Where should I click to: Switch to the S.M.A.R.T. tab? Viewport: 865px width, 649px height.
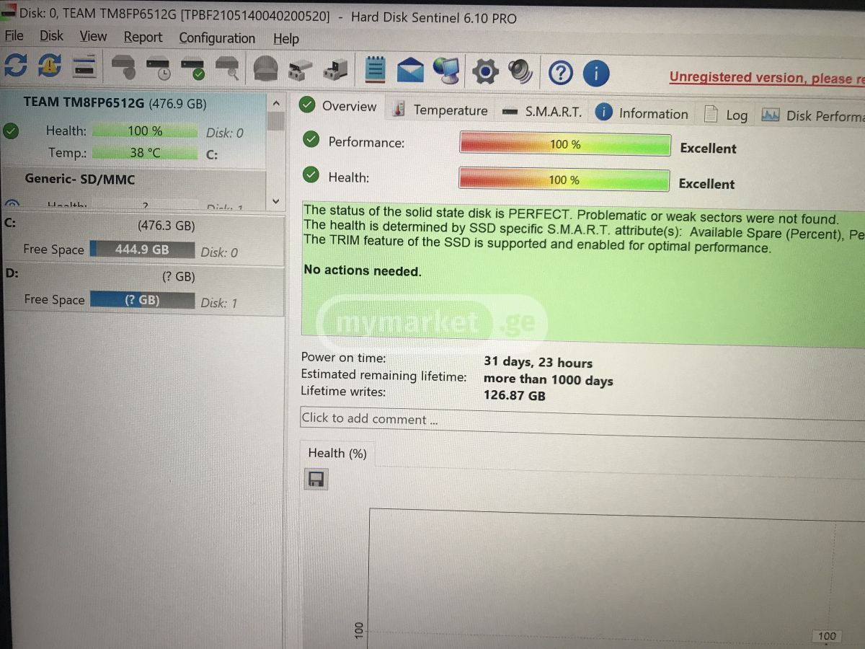click(x=542, y=112)
